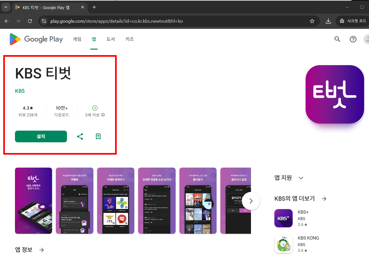
Task: Switch to the 게임 tab
Action: coord(77,39)
